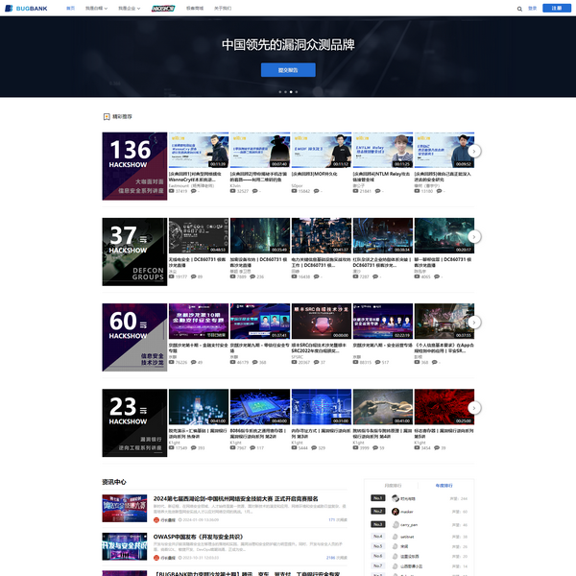576x576 pixels.
Task: Click the BUGBANK logo in header
Action: tap(28, 8)
